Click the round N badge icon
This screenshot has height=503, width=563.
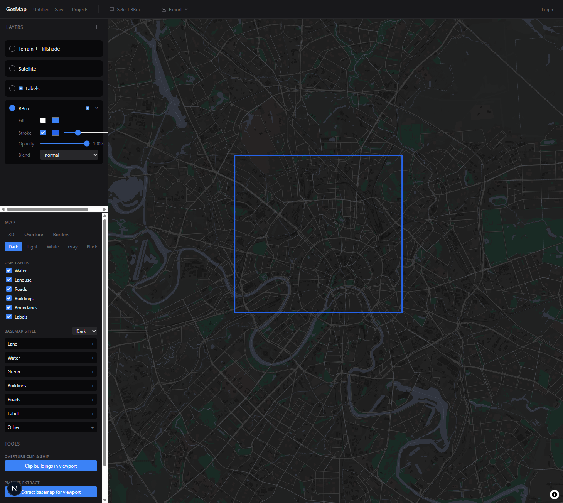pos(14,488)
